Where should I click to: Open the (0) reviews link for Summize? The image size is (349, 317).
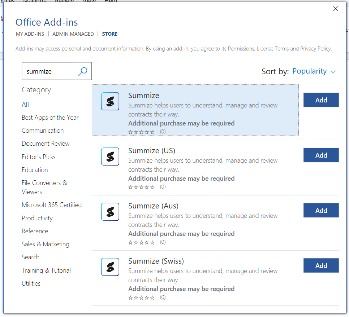coord(163,132)
